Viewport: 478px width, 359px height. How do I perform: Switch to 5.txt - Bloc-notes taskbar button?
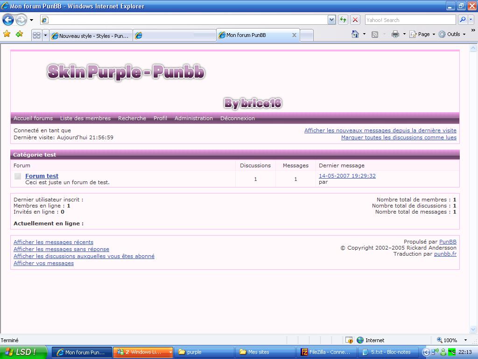pyautogui.click(x=388, y=352)
